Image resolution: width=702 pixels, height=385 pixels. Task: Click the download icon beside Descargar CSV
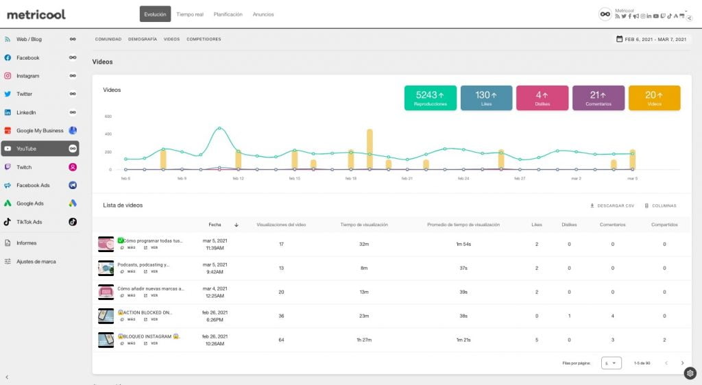[x=592, y=206]
